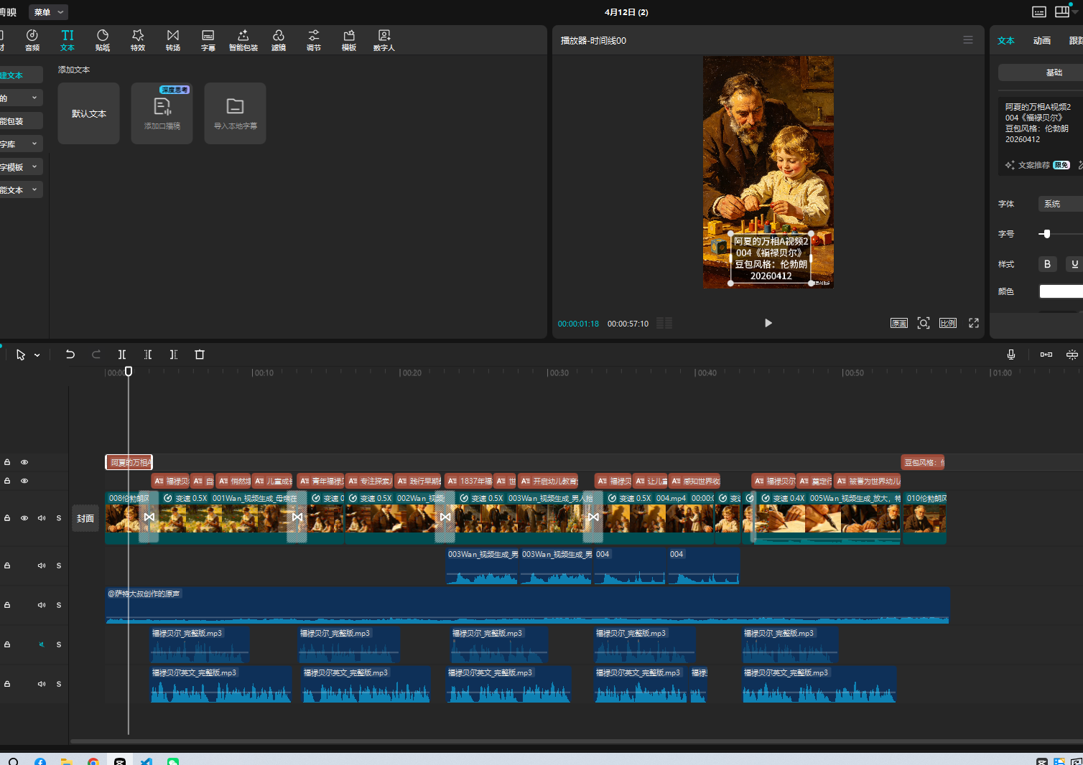
Task: Click the main track magnet icon
Action: click(1046, 355)
